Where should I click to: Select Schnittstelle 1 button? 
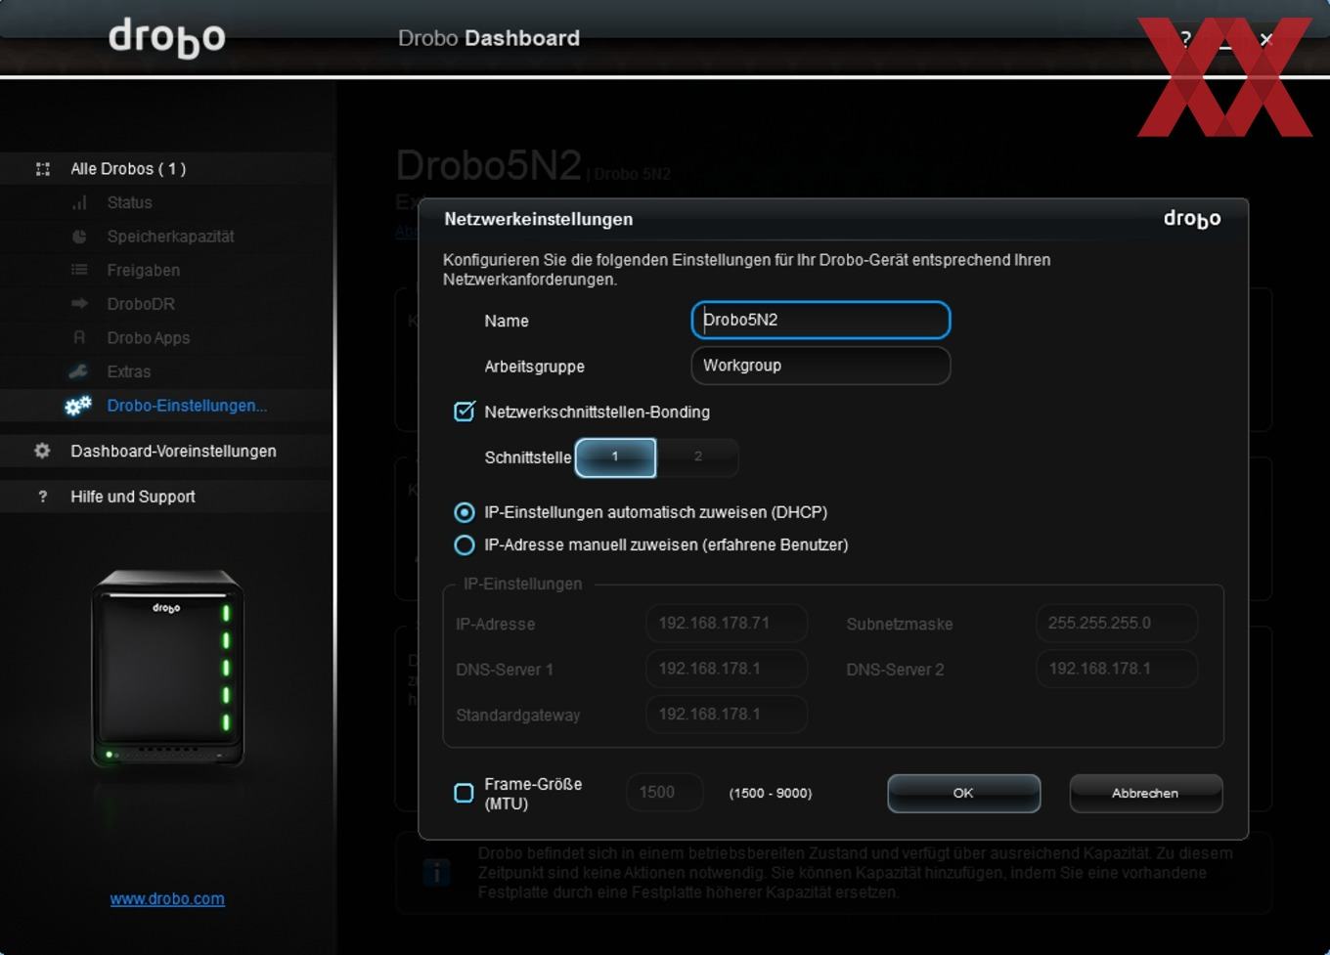(615, 456)
